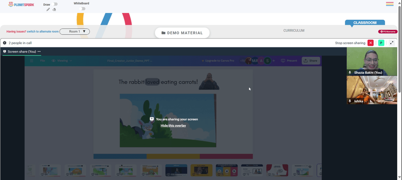
Task: Open the Demo Material folder button
Action: [182, 33]
